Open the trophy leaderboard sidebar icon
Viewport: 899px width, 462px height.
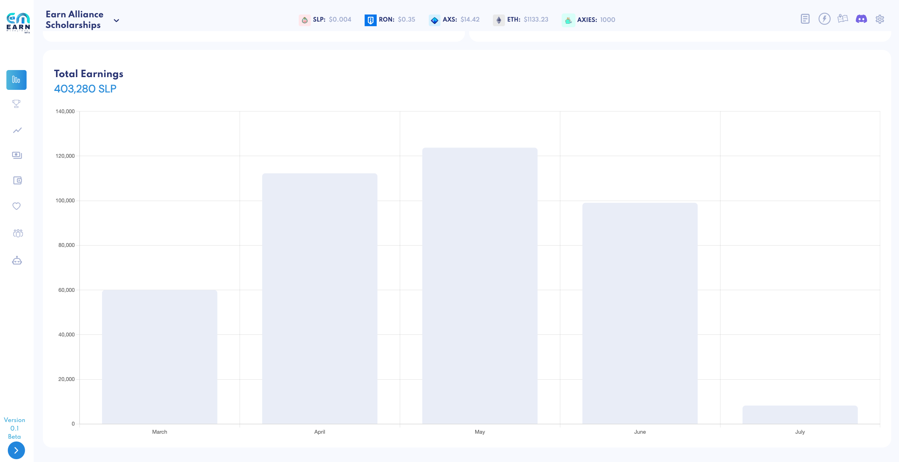16,104
